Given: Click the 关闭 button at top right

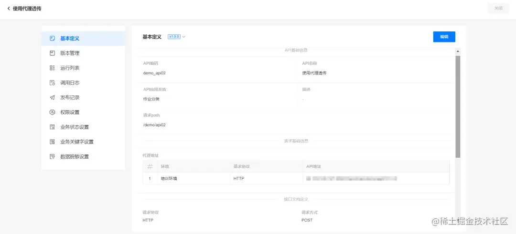Looking at the screenshot, I should point(498,9).
